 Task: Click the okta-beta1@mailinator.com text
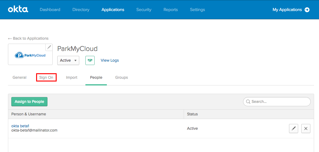click(x=34, y=130)
